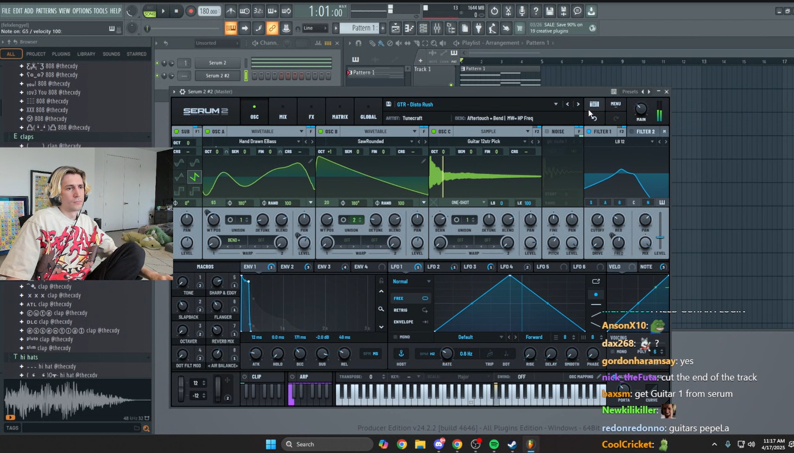Click the Stop button in transport bar

tap(176, 11)
